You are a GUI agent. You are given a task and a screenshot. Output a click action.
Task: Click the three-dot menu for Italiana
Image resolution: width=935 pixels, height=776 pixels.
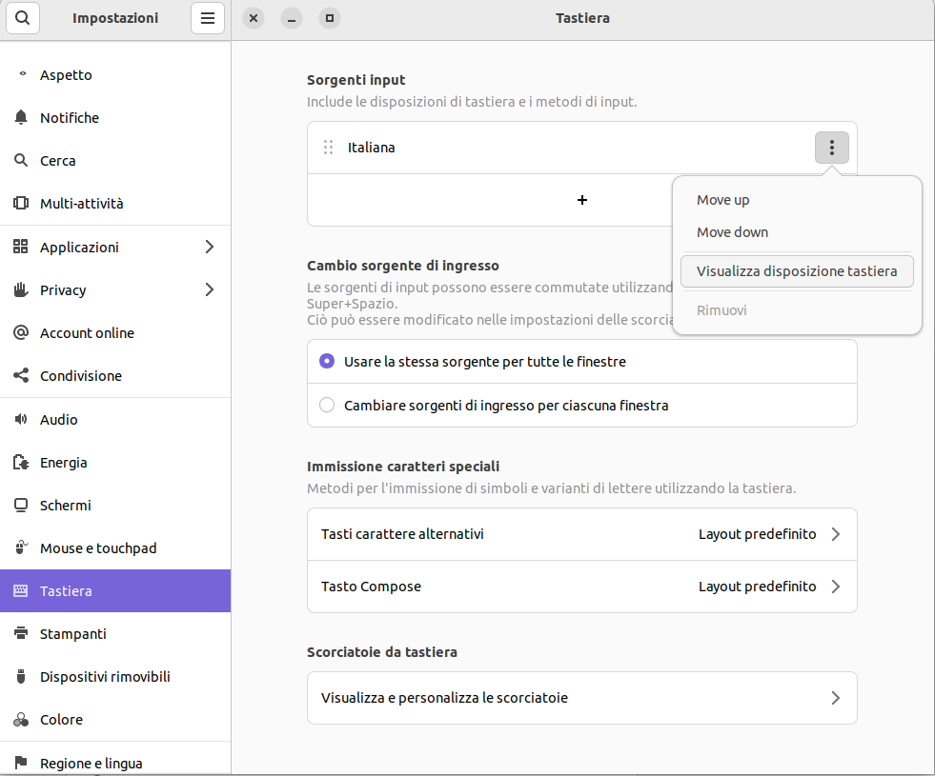click(832, 147)
